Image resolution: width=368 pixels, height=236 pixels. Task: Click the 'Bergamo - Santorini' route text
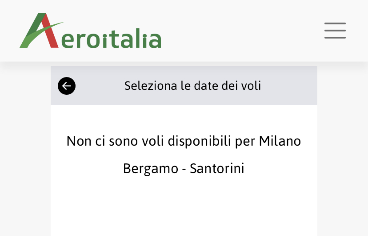pyautogui.click(x=184, y=169)
